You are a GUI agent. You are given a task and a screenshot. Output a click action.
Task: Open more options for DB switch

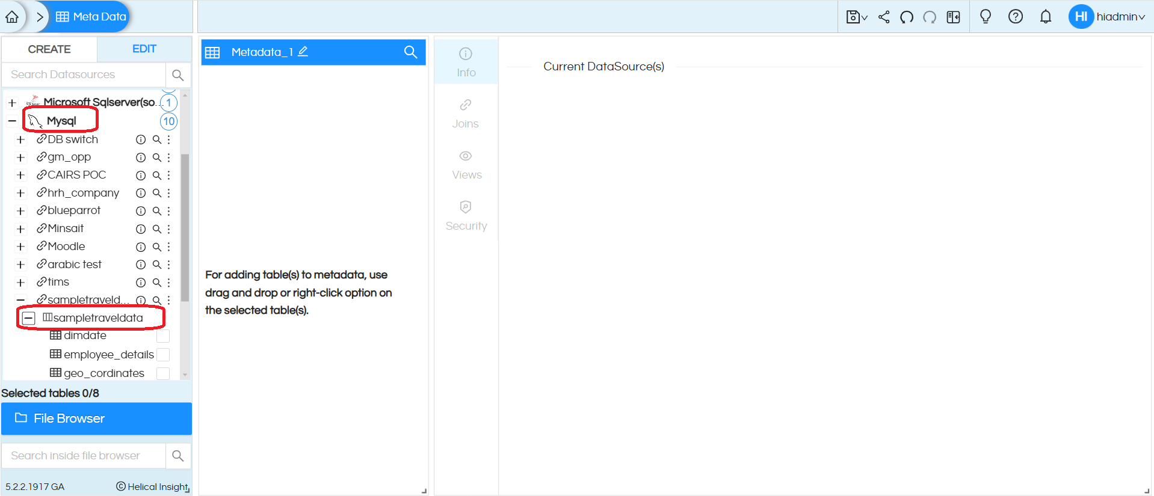point(169,139)
